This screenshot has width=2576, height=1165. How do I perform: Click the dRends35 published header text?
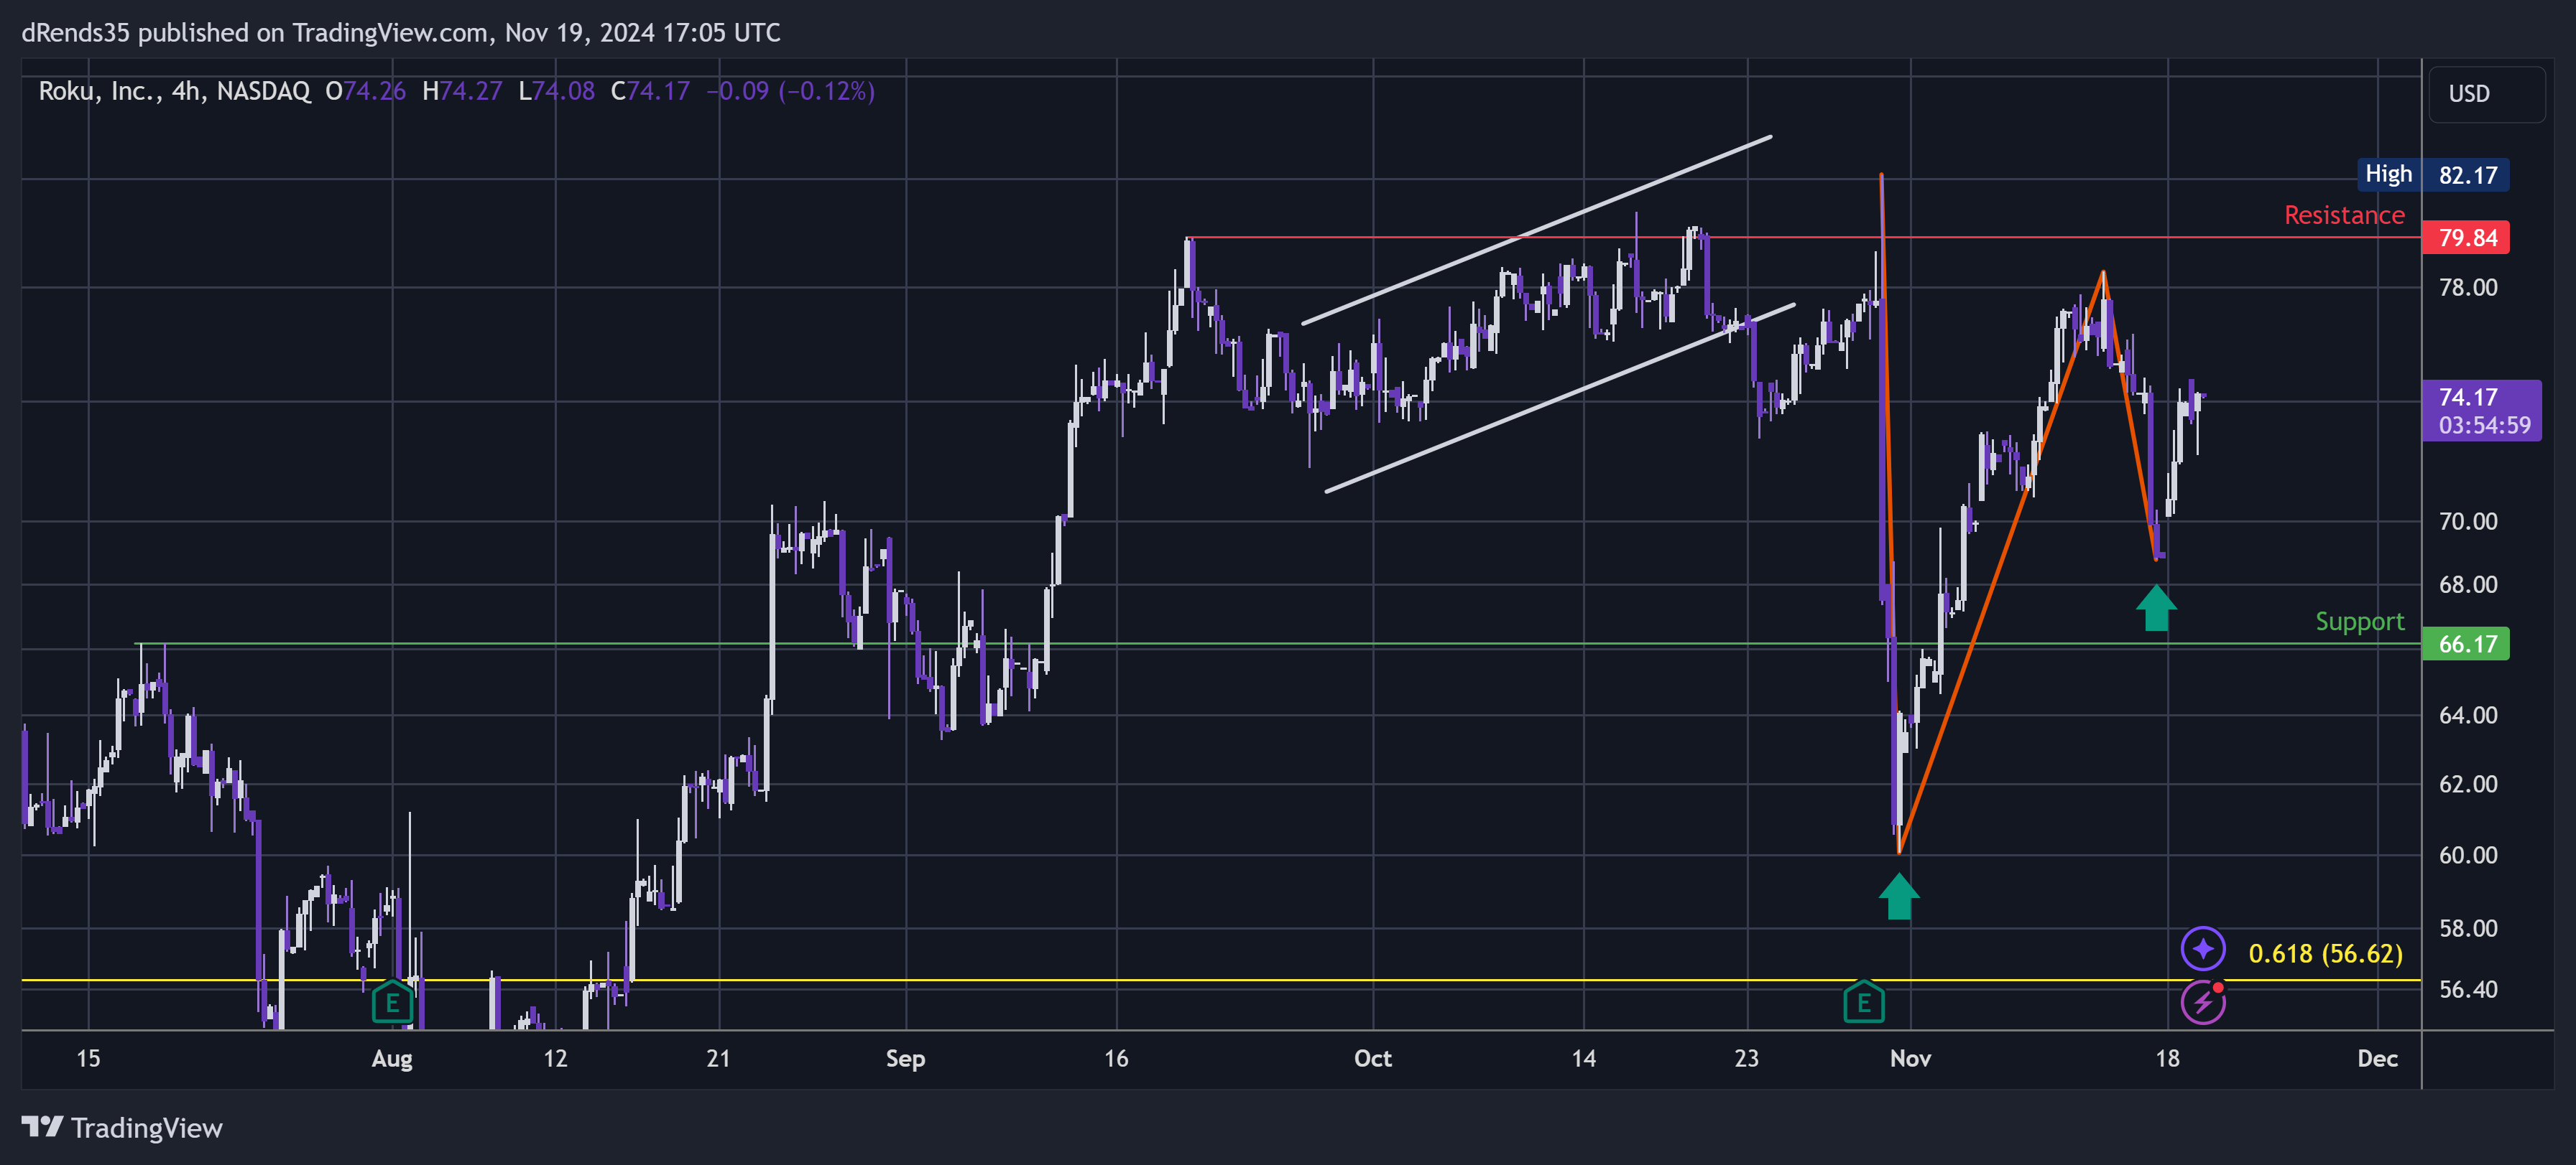401,33
